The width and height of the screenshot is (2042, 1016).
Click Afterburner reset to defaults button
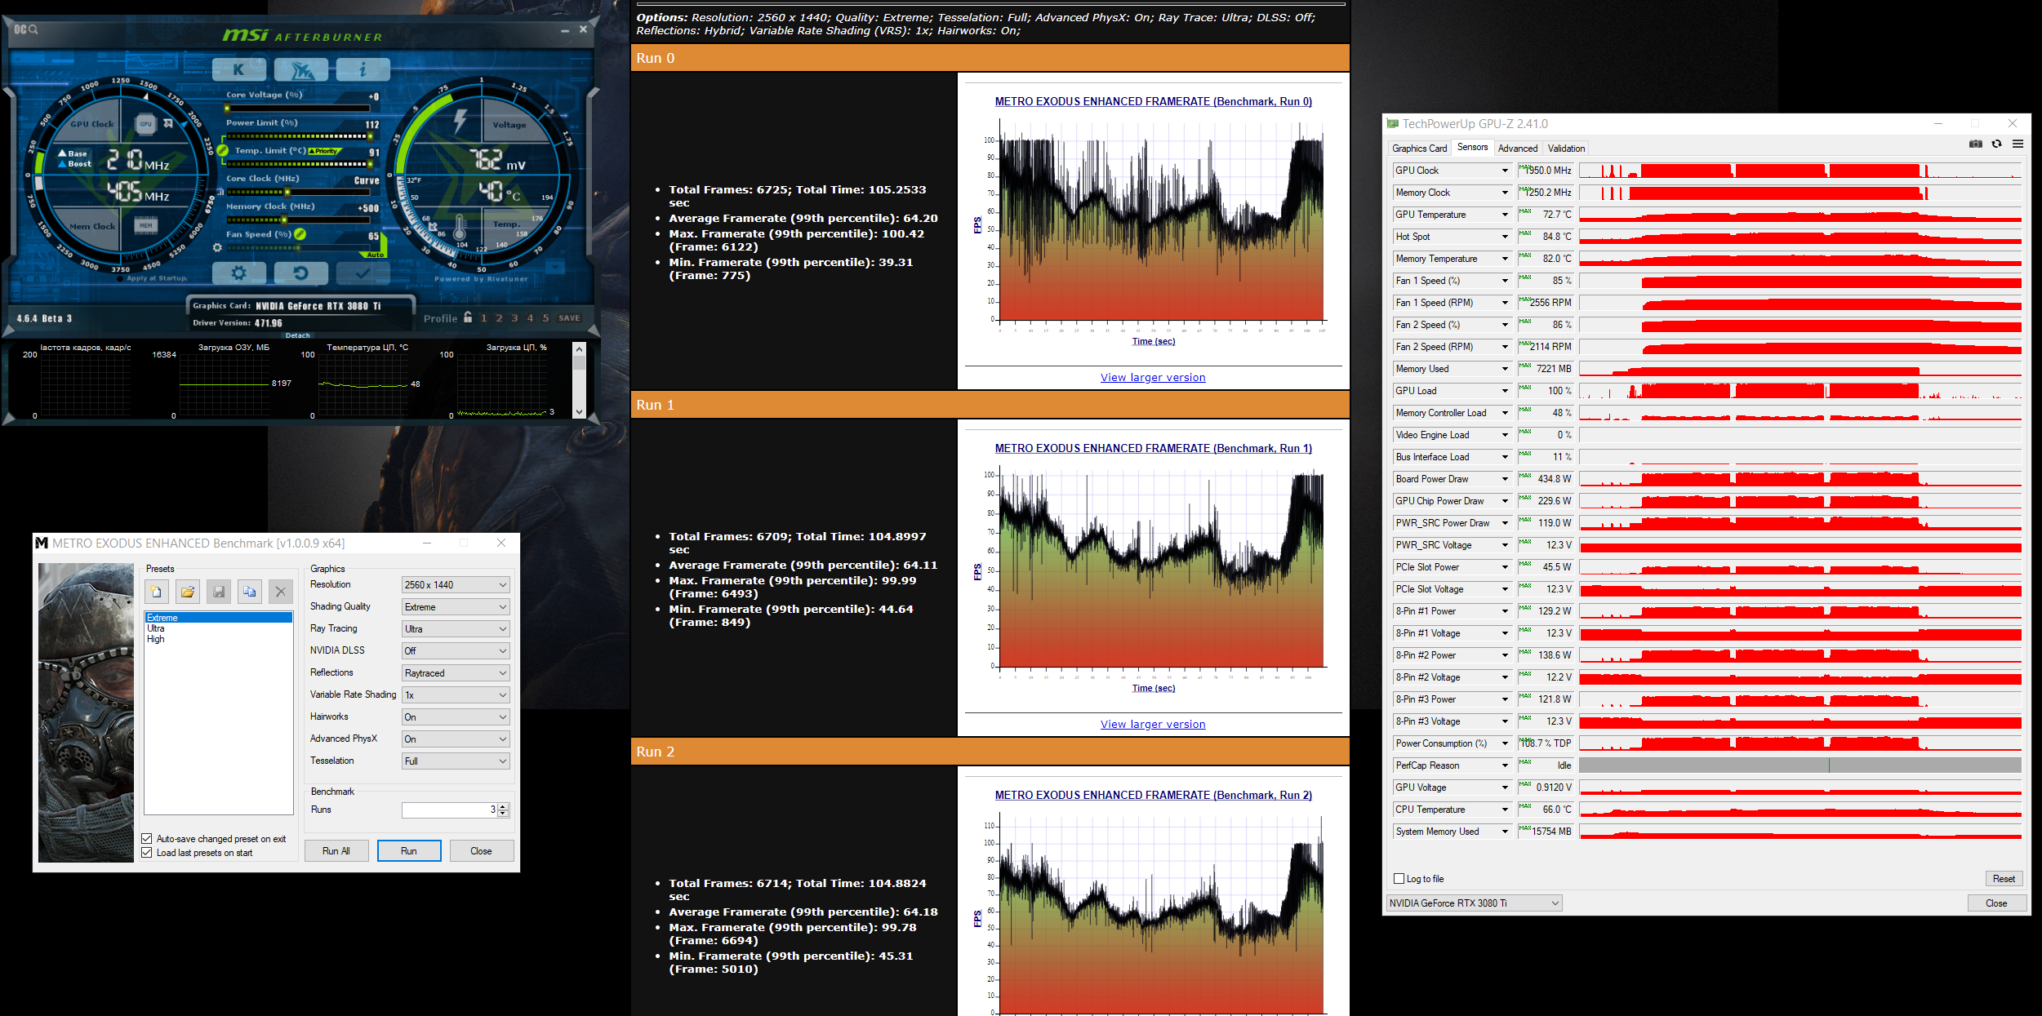click(x=300, y=273)
